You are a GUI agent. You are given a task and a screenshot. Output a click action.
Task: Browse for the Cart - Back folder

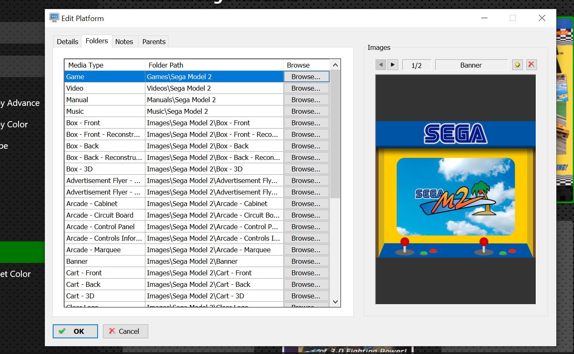point(306,284)
